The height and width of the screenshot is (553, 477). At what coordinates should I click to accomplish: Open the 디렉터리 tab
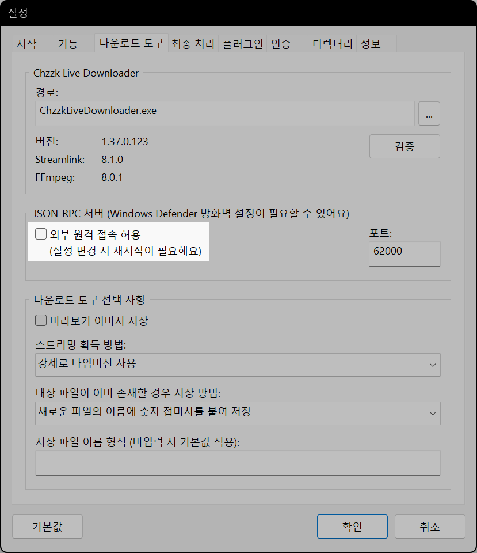click(331, 43)
